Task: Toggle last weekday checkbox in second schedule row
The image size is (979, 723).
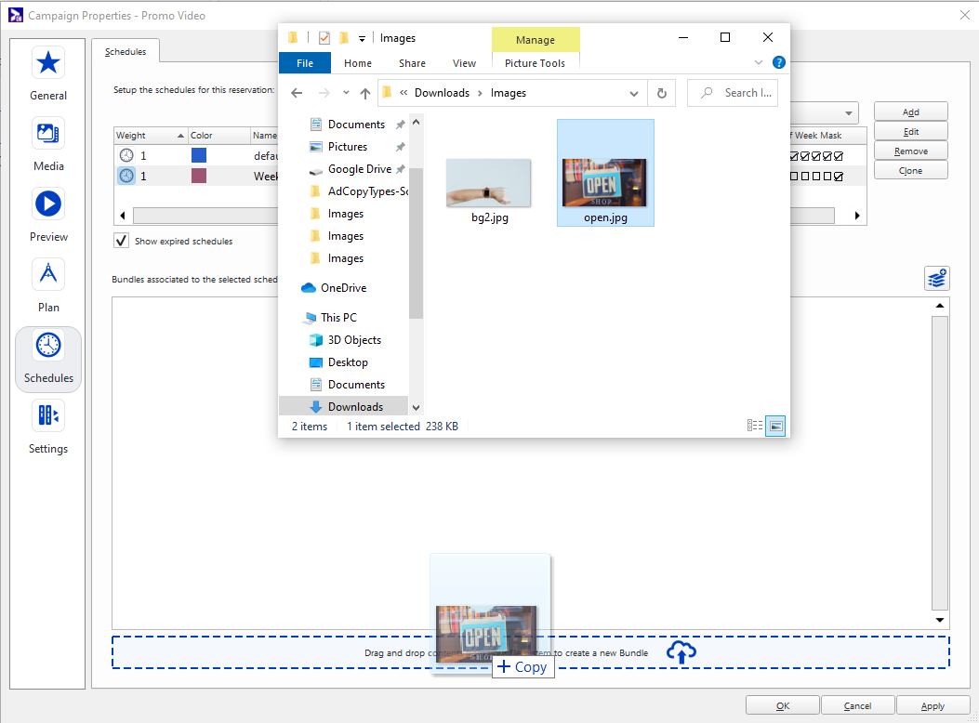Action: coord(839,176)
